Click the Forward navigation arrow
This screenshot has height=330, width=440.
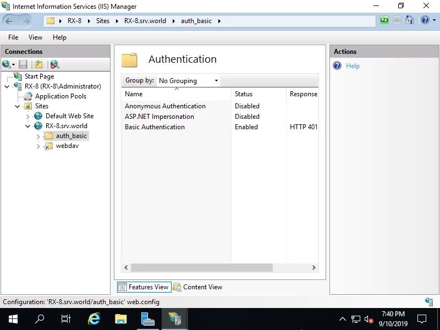point(26,21)
